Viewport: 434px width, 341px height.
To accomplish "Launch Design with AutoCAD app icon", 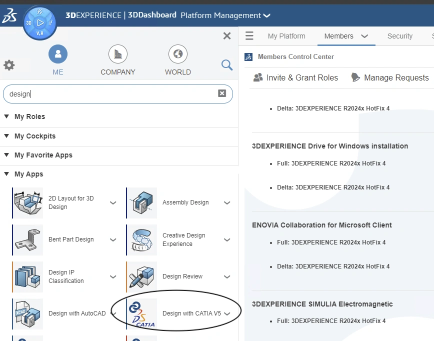I will point(28,313).
